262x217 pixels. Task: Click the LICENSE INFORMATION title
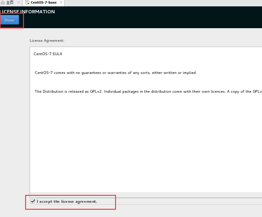27,12
